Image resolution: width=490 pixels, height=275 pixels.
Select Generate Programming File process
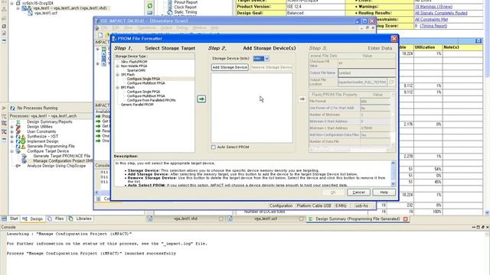(x=51, y=146)
